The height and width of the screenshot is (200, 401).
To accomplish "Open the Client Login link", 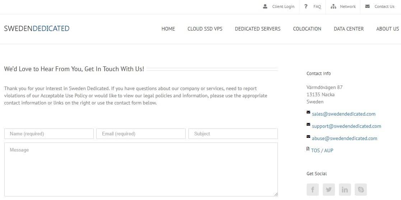I will pos(283,7).
